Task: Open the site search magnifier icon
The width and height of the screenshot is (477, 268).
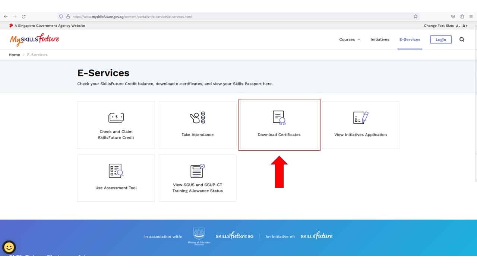Action: pyautogui.click(x=462, y=39)
